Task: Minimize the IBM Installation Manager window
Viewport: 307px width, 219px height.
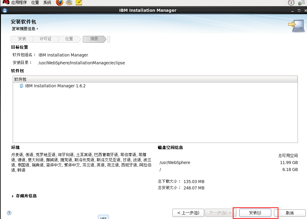Action: point(292,11)
